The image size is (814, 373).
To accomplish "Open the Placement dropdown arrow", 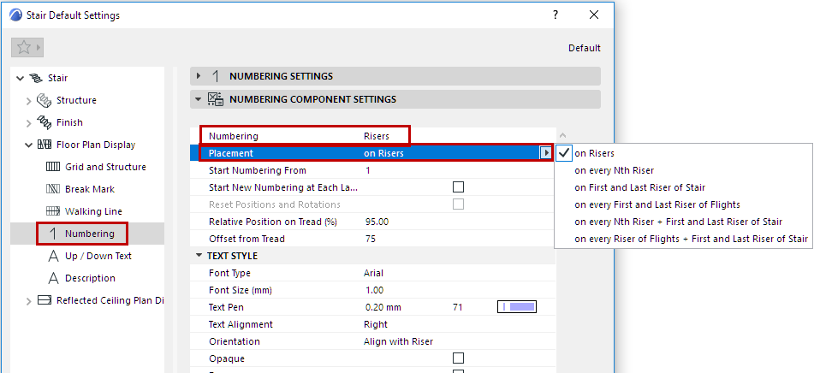I will [x=545, y=153].
